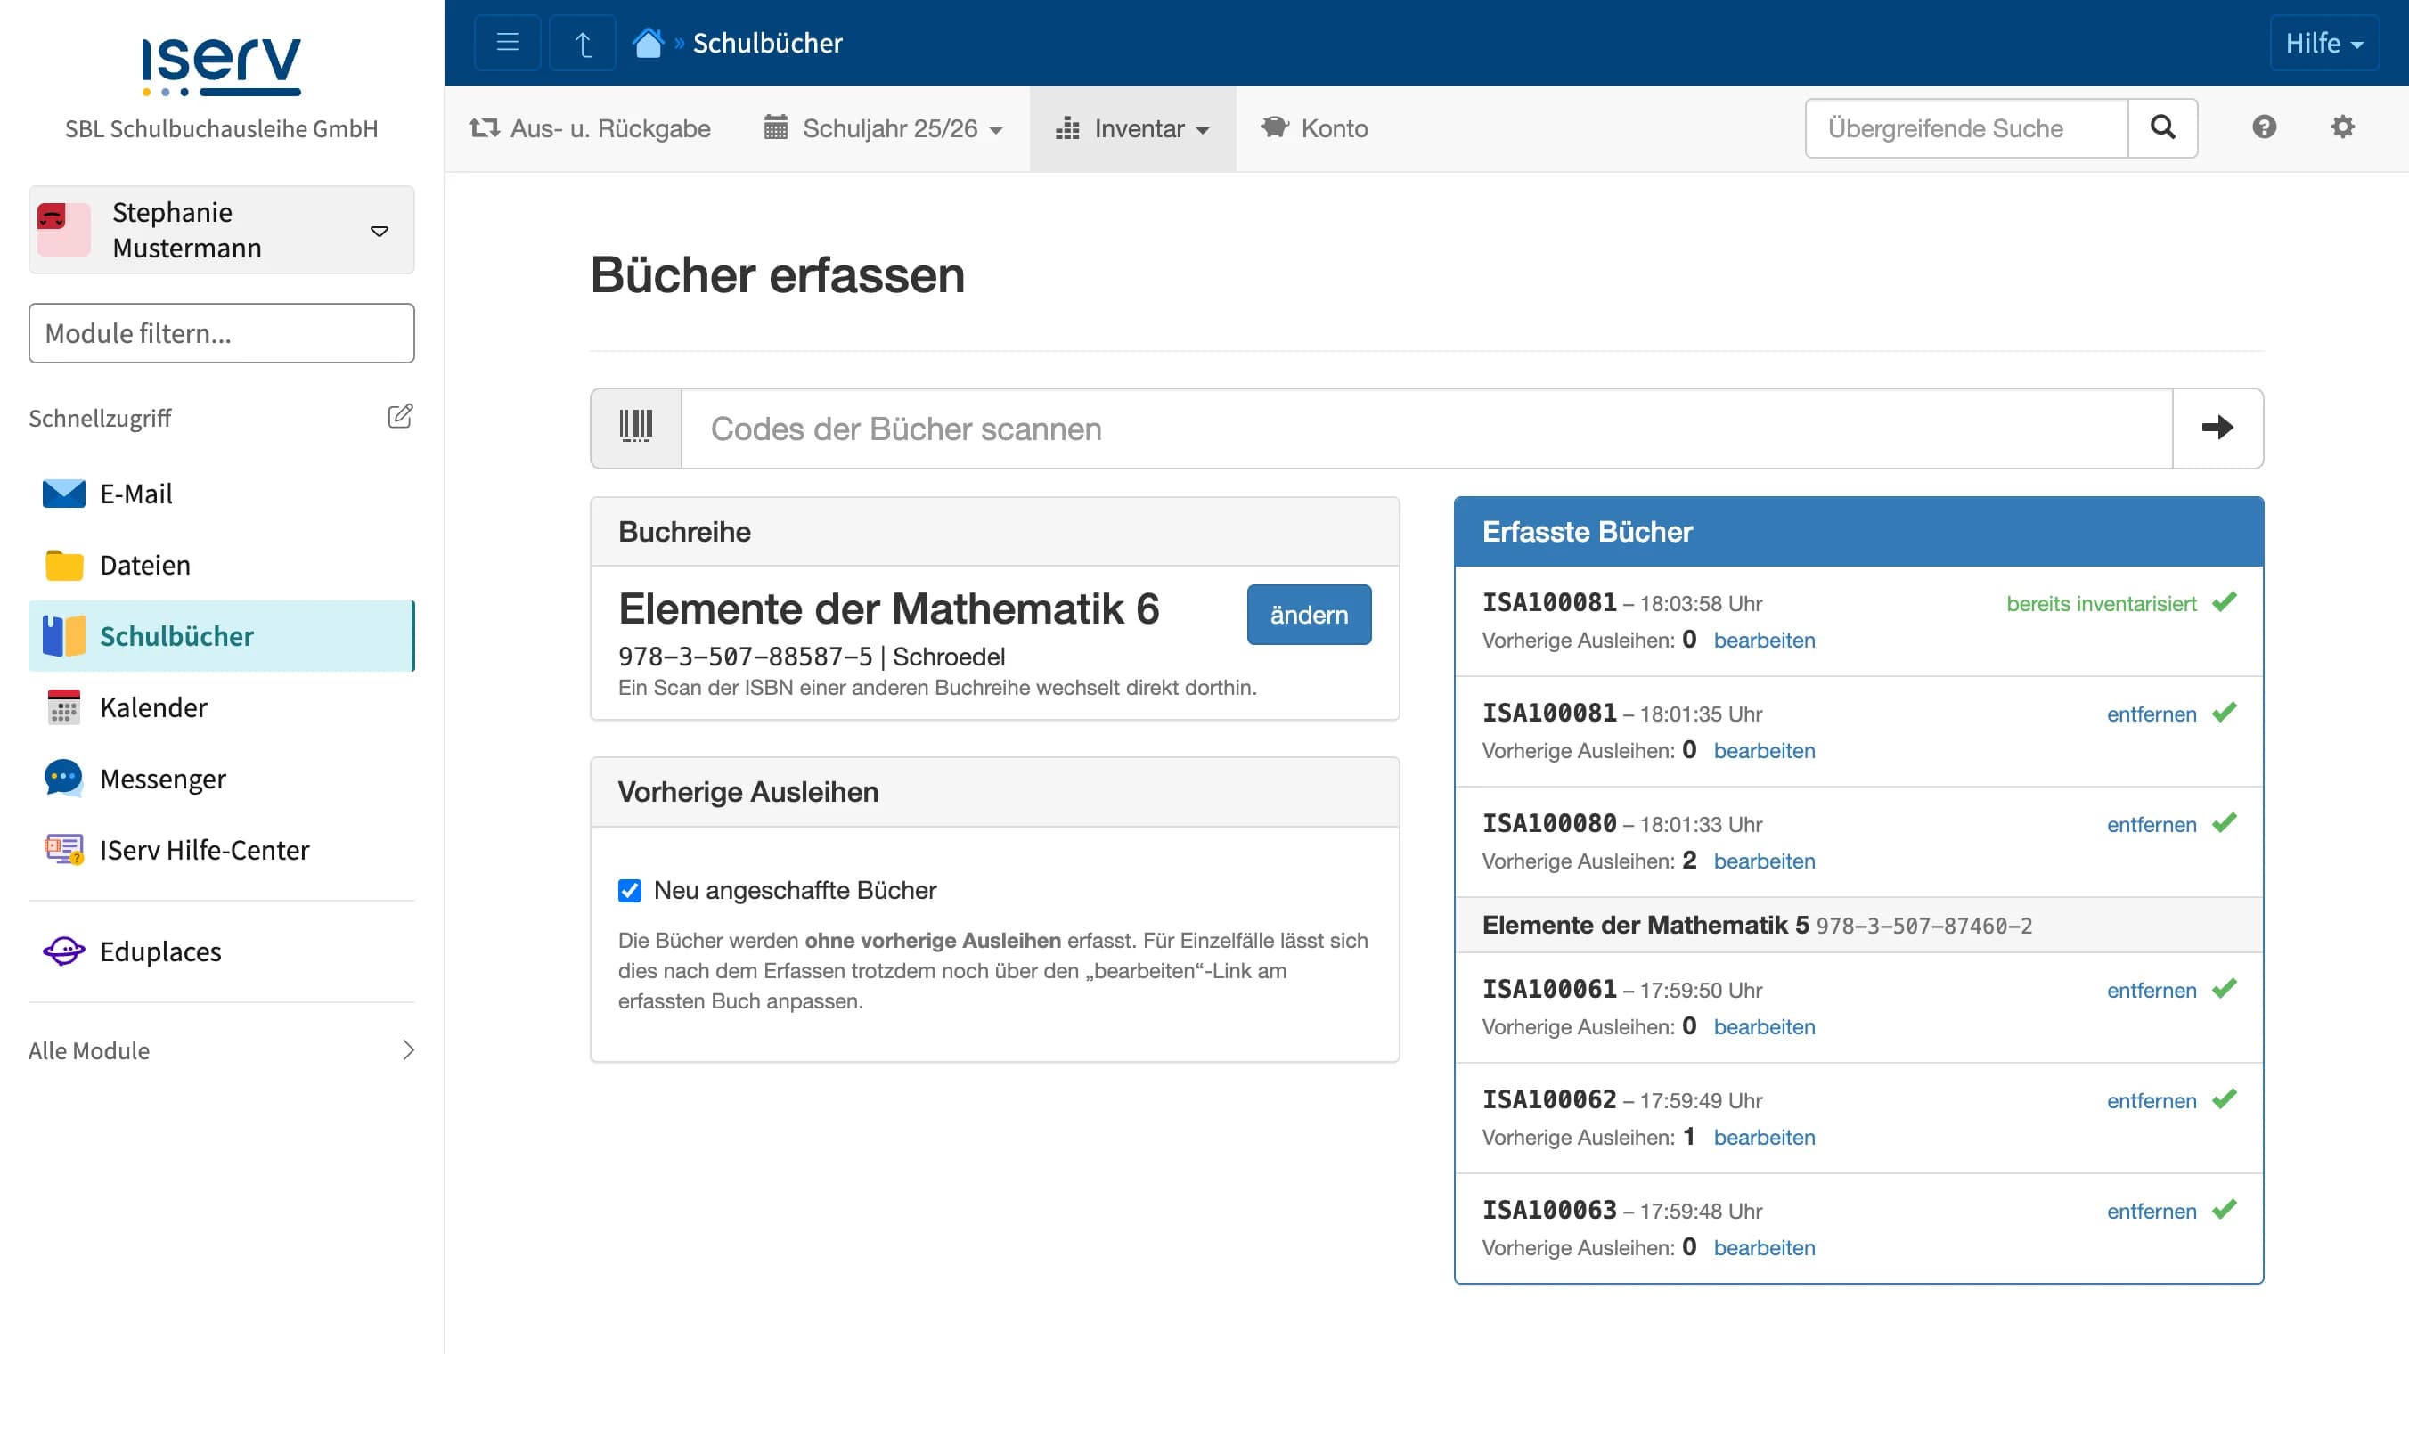The width and height of the screenshot is (2409, 1445).
Task: Click green checkmark of ISA100081 18:01:35 row
Action: click(x=2224, y=712)
